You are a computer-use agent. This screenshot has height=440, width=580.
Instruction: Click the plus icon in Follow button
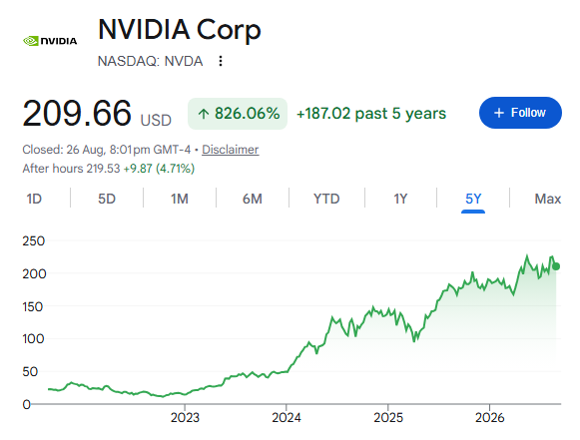tap(499, 113)
